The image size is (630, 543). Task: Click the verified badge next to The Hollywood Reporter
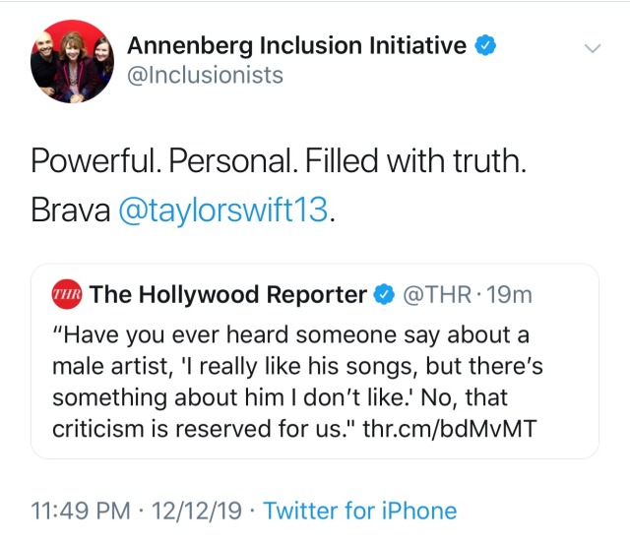pos(383,293)
